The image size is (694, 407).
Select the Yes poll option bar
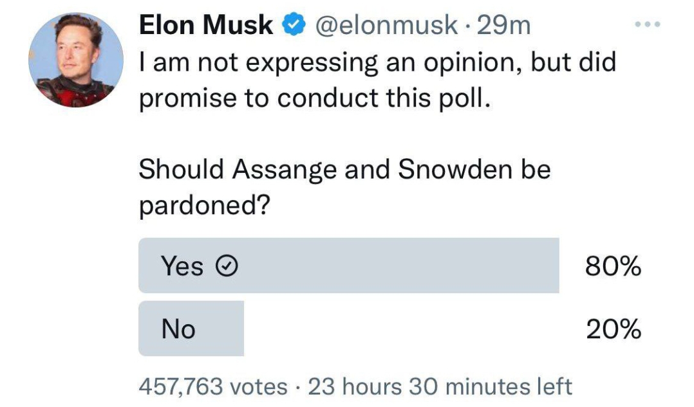pyautogui.click(x=348, y=266)
